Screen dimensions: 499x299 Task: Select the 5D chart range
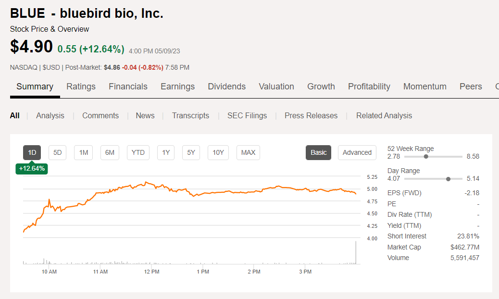click(x=58, y=152)
